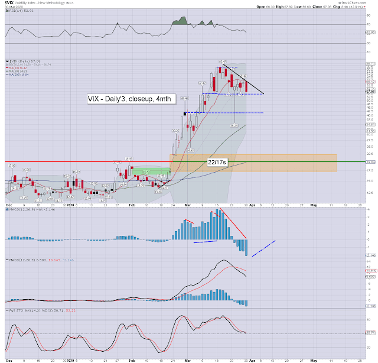Click the blue MA(200) 19.84 legend entry
The image size is (378, 363).
click(x=17, y=74)
